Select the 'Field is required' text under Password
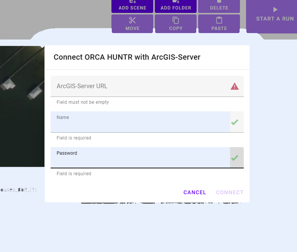Image resolution: width=297 pixels, height=252 pixels. 74,174
